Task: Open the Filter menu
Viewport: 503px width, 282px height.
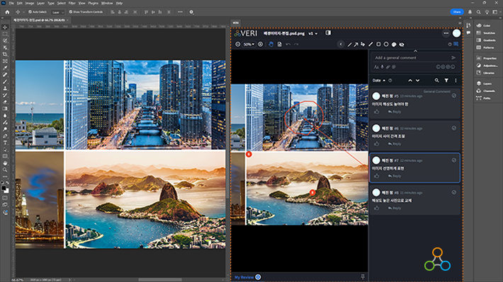Action: pos(72,3)
